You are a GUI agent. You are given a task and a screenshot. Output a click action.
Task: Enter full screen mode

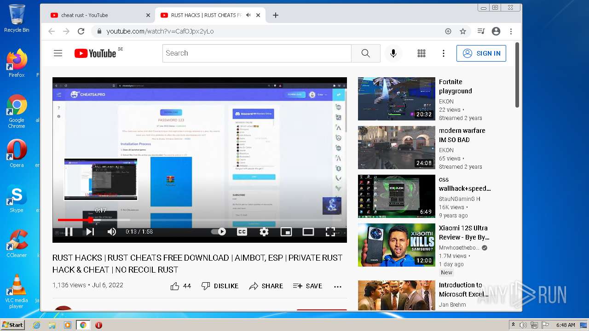(x=330, y=232)
